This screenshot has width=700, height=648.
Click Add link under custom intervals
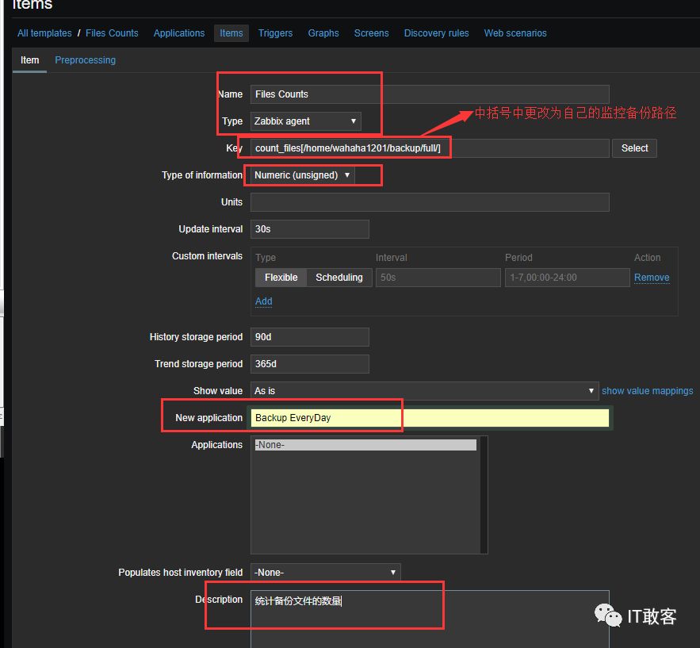tap(263, 301)
